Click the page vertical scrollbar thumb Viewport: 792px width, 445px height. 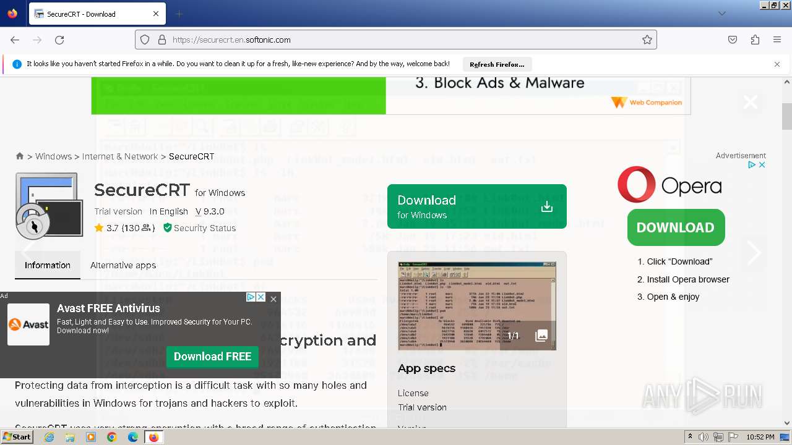coord(787,117)
